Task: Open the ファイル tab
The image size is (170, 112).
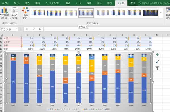Action: click(x=5, y=3)
